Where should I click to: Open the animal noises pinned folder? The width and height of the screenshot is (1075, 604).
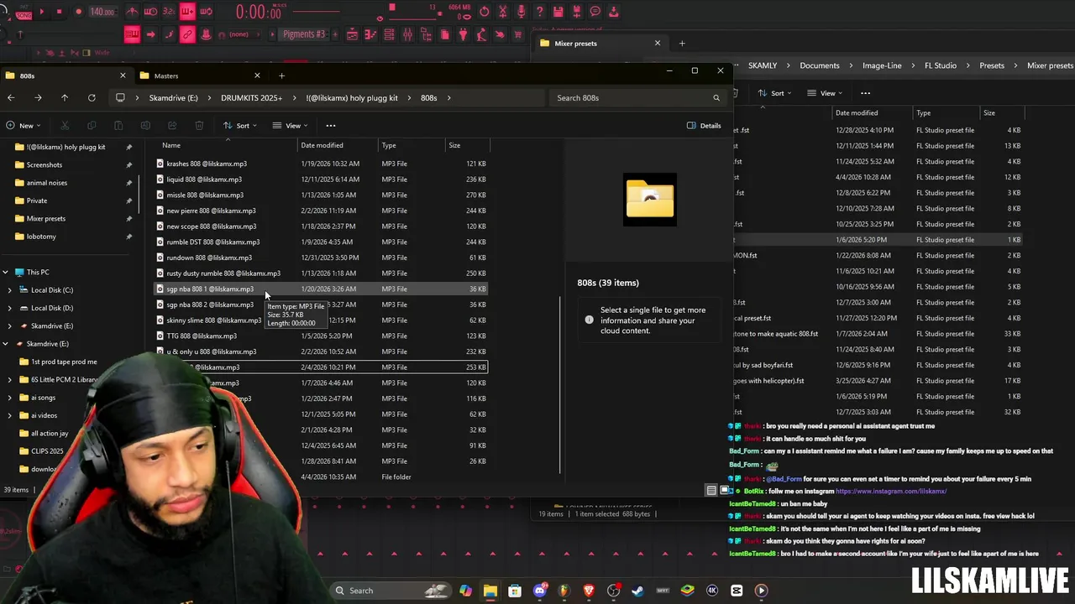coord(47,183)
